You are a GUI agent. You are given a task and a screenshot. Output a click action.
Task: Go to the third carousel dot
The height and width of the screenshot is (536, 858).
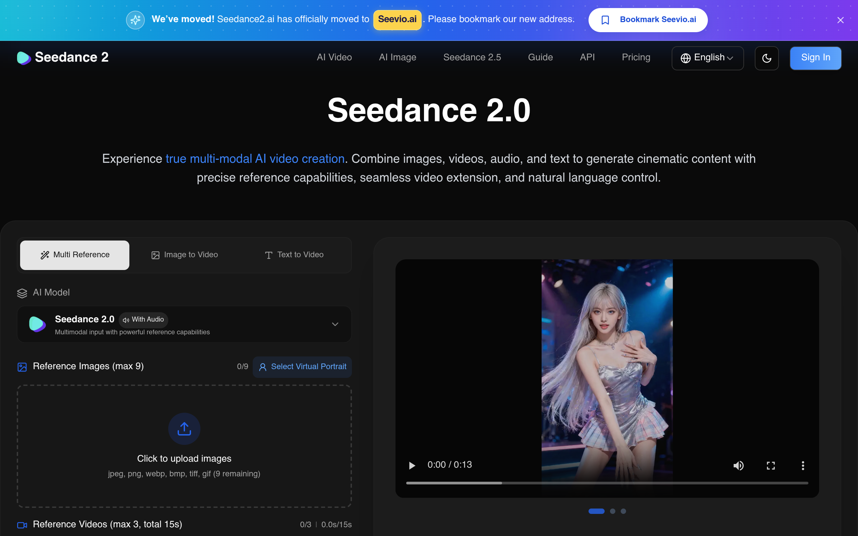pyautogui.click(x=623, y=511)
